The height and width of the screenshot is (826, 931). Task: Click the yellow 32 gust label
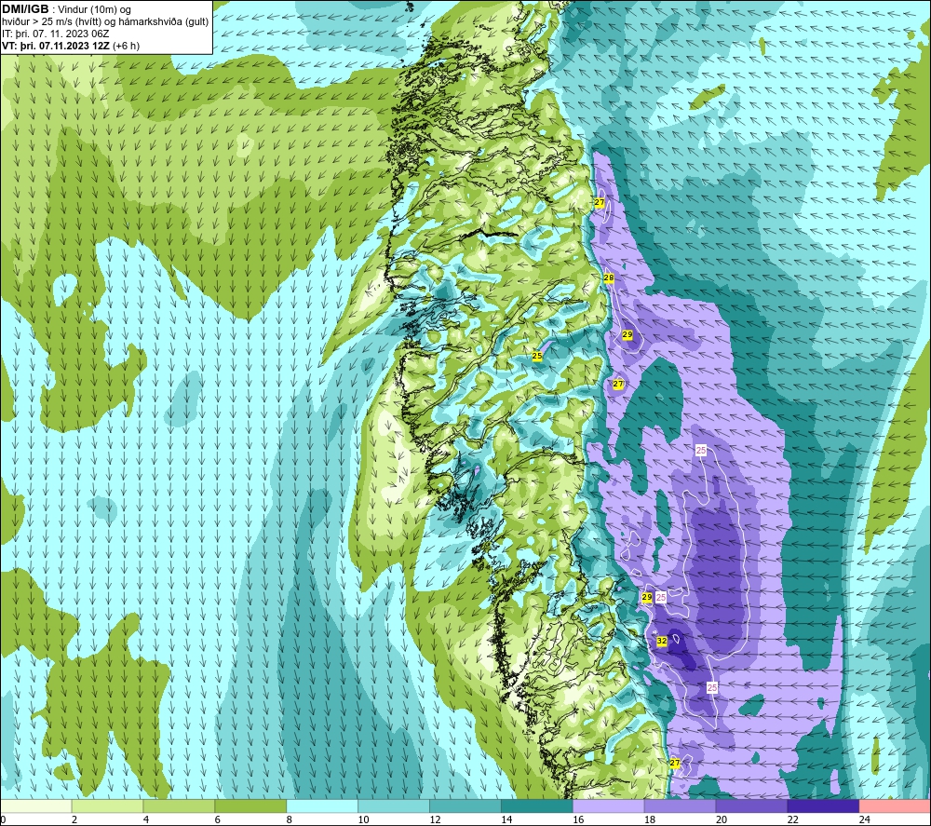pyautogui.click(x=661, y=641)
